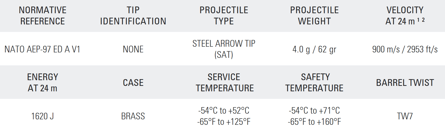
Task: Select the Steel Arrow Tip (SAT) cell
Action: [x=224, y=49]
